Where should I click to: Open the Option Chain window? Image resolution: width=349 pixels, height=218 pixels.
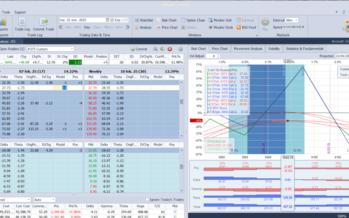coord(193,20)
